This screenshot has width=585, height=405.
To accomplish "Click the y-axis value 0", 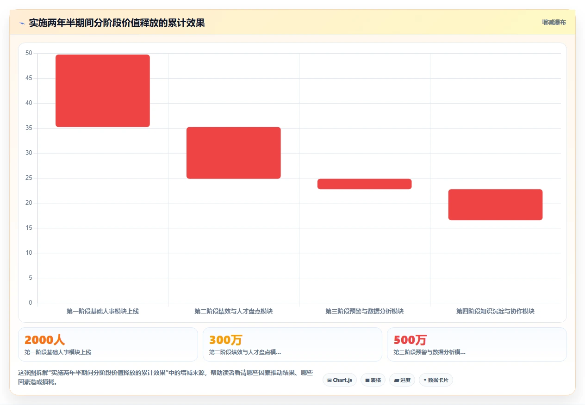I will pos(31,303).
